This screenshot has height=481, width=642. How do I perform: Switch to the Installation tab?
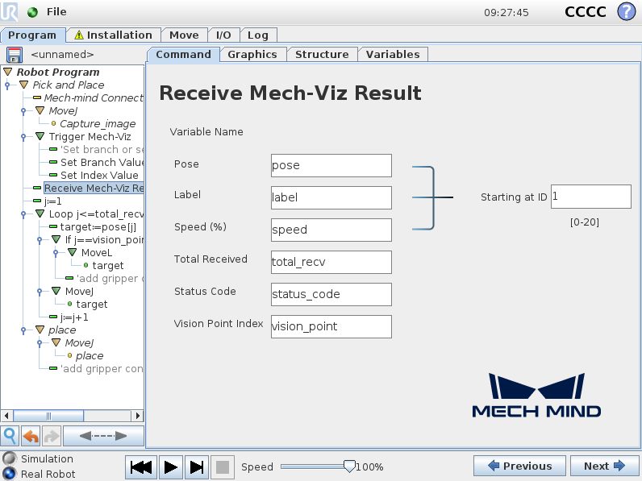114,35
